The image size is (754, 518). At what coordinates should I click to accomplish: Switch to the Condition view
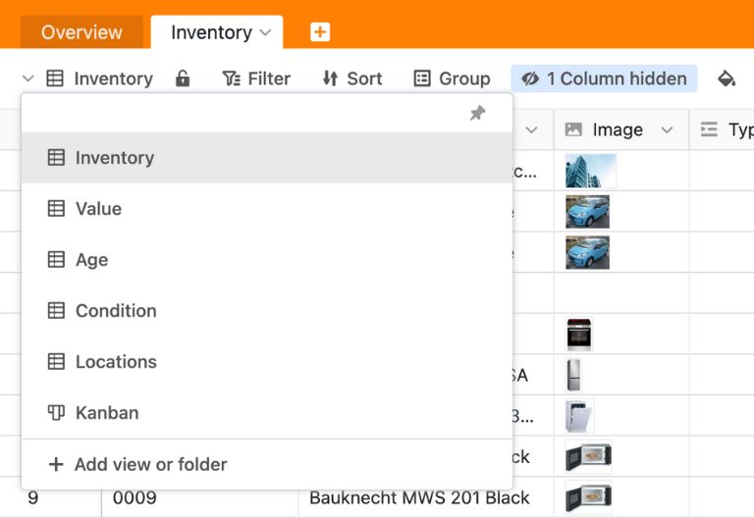(116, 311)
